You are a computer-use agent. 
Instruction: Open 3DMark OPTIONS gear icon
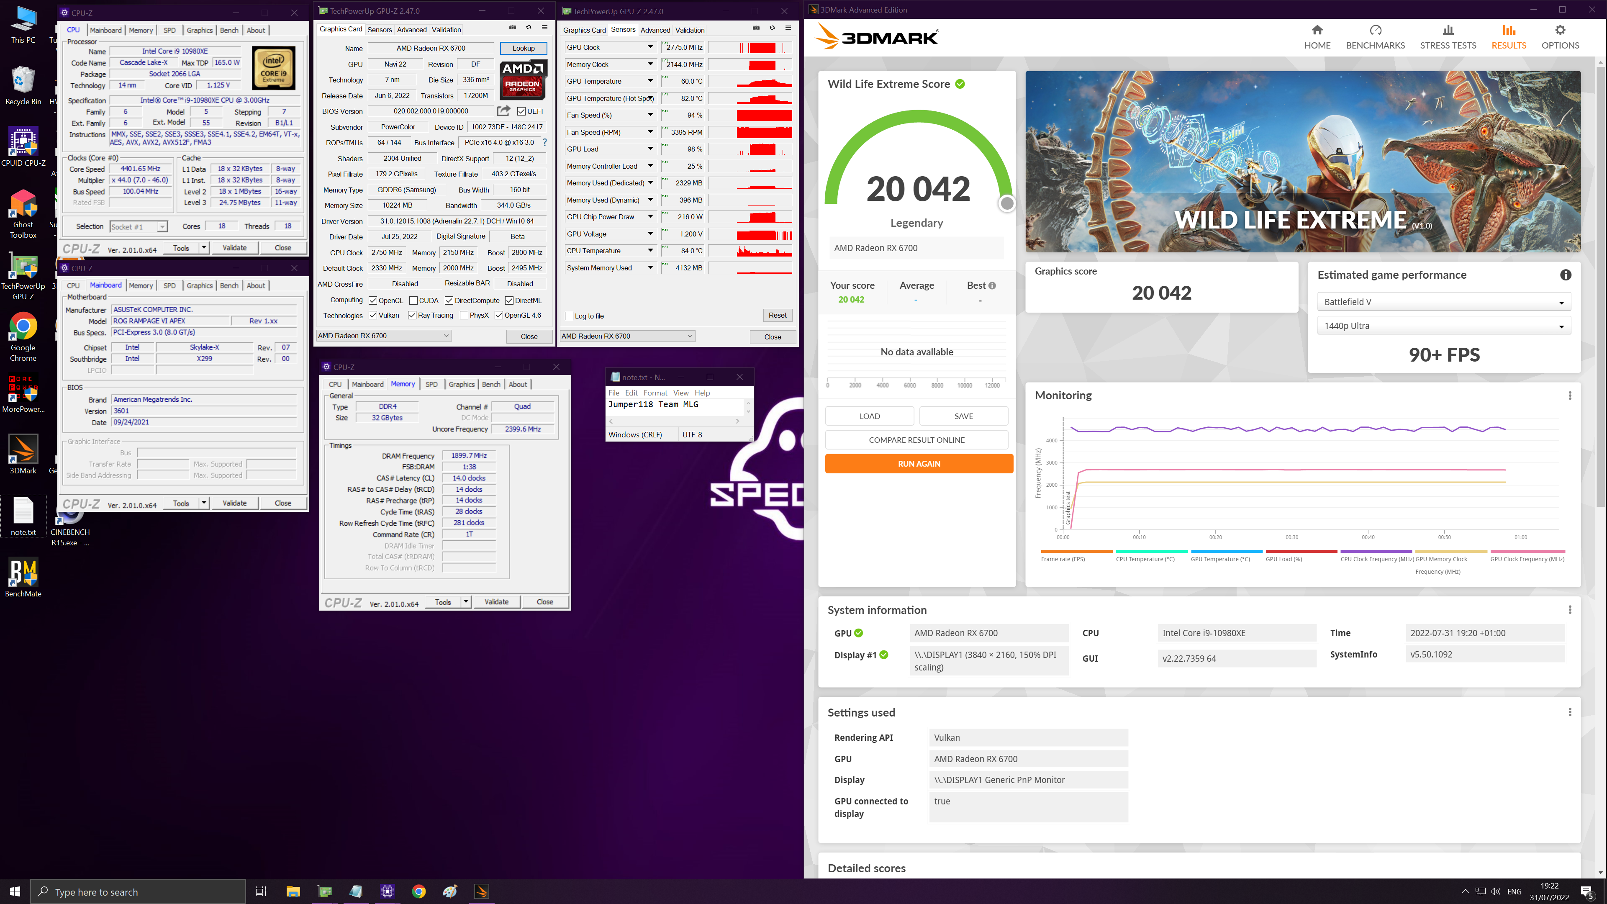click(1560, 30)
